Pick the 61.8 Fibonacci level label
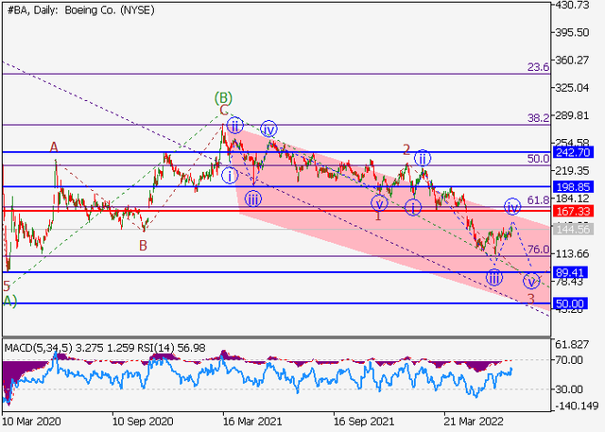 [x=538, y=200]
